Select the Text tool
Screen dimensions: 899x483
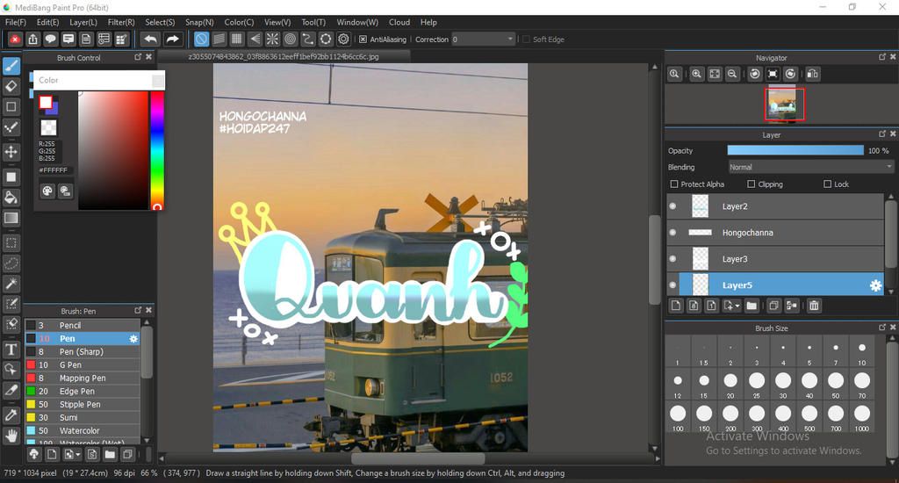tap(11, 350)
